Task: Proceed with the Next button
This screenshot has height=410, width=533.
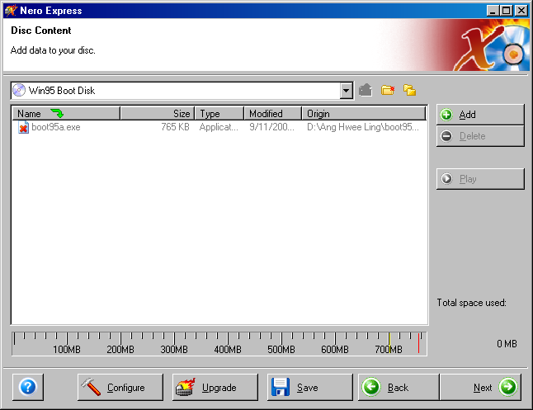Action: [x=481, y=387]
